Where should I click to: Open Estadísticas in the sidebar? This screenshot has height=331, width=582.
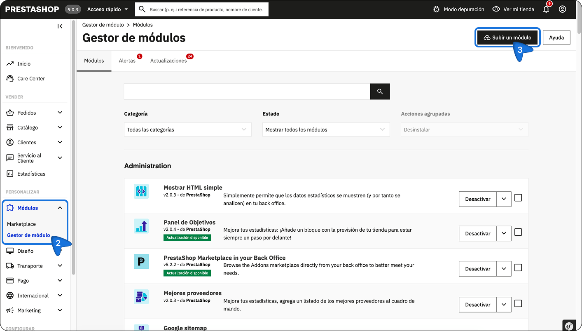tap(31, 174)
